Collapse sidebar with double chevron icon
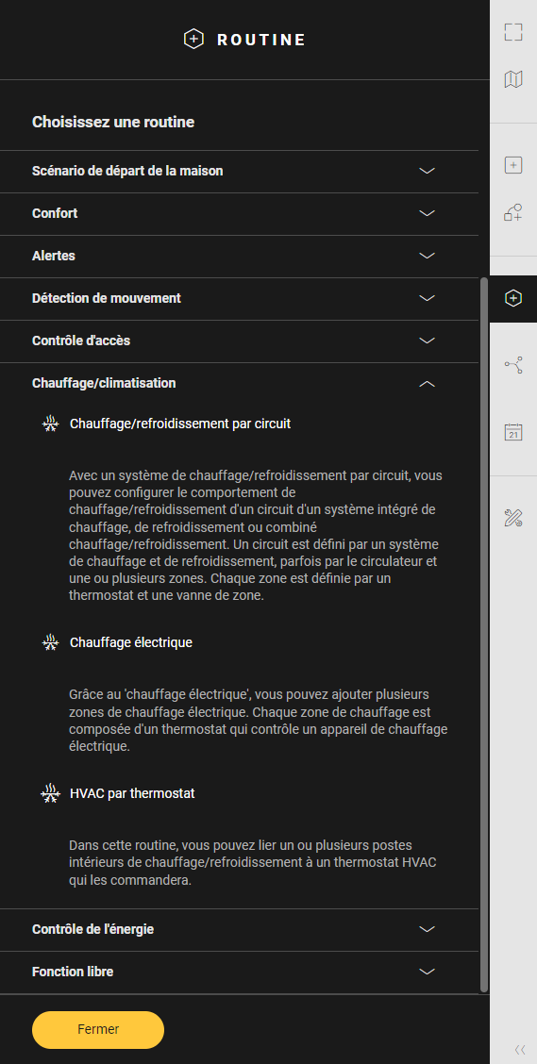The image size is (537, 1064). (x=520, y=1050)
